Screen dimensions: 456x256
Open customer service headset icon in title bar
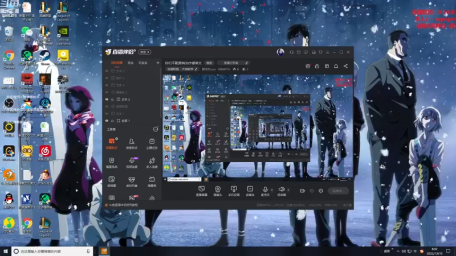coord(291,52)
